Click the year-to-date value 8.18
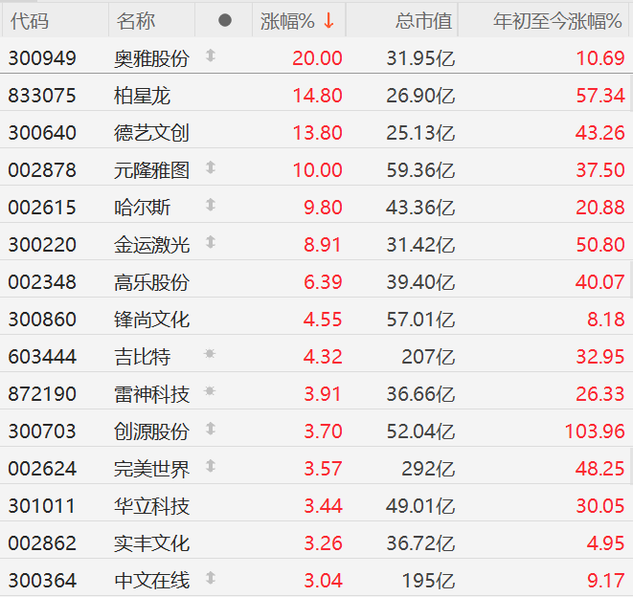 [x=606, y=320]
